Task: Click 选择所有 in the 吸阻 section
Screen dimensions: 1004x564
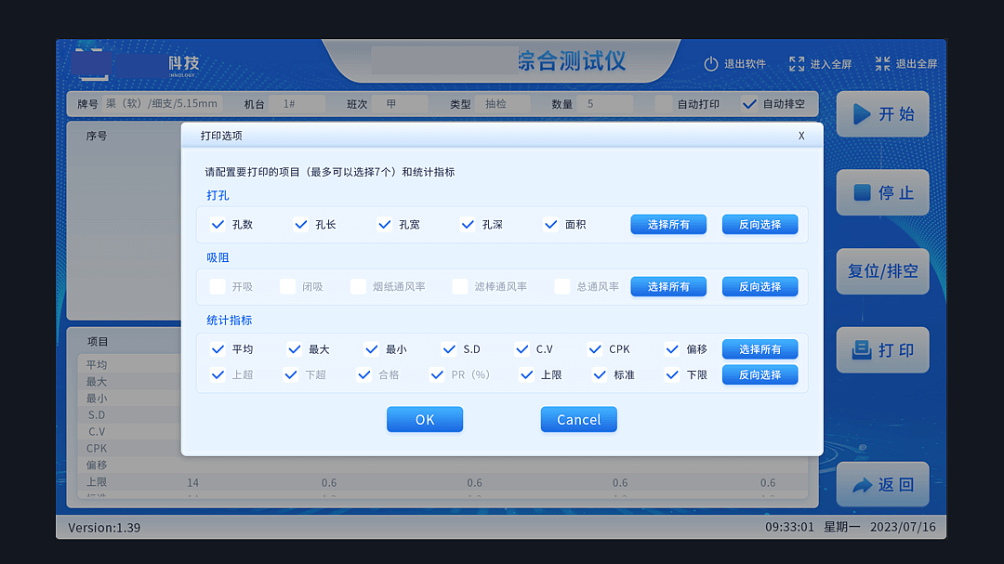Action: [x=667, y=286]
